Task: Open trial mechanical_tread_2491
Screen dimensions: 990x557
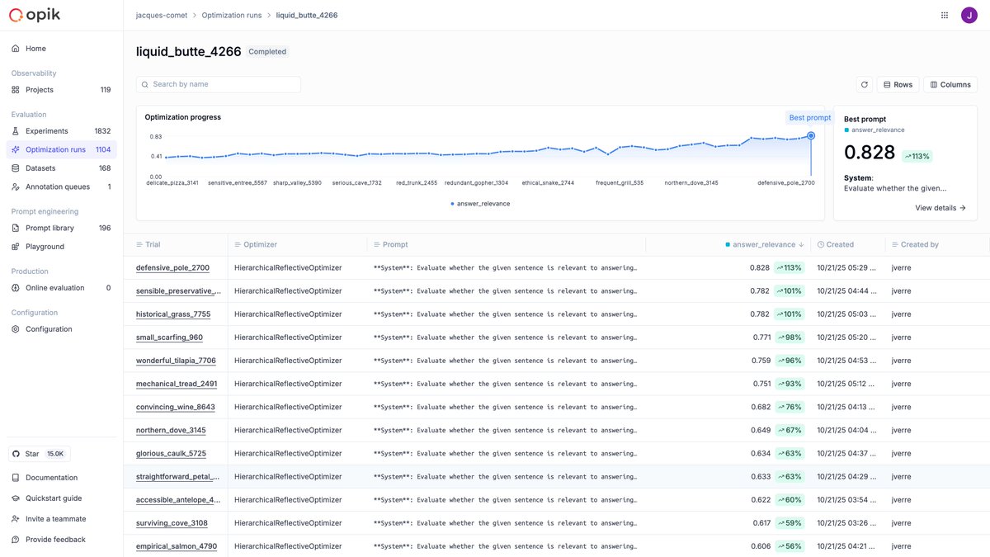Action: click(x=177, y=384)
